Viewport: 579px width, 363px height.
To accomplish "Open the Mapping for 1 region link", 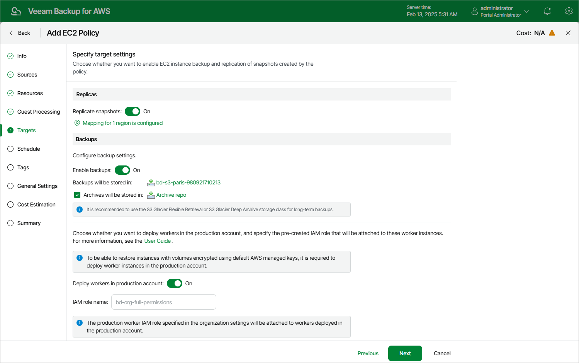I will (122, 123).
